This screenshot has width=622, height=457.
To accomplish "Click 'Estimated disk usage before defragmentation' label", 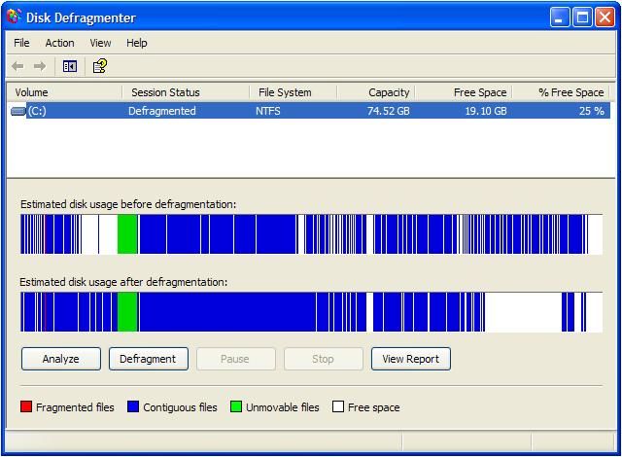I will (x=128, y=204).
